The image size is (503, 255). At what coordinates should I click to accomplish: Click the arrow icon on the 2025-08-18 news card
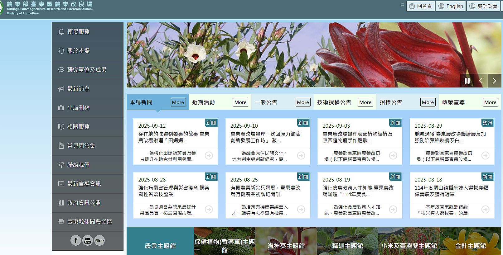tap(485, 210)
